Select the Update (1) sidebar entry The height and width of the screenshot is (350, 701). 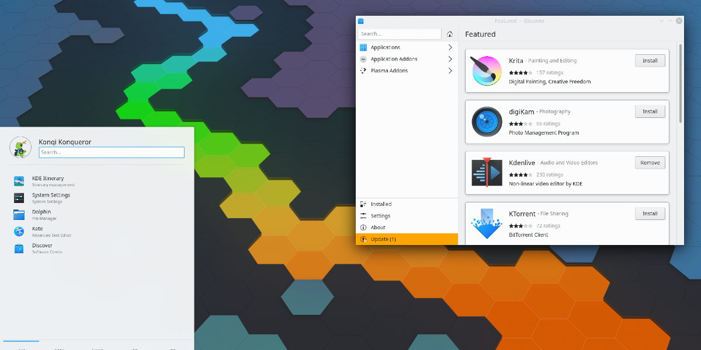point(383,239)
